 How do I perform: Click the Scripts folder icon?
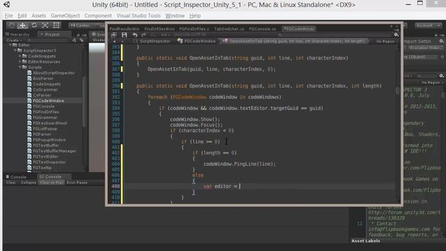(x=24, y=68)
